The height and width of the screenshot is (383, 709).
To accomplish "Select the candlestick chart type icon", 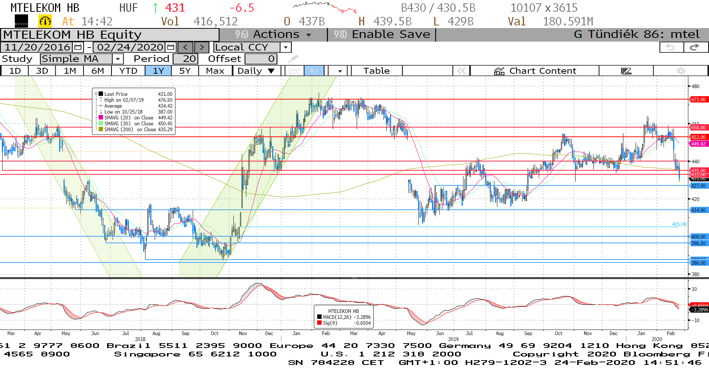I will (x=314, y=71).
